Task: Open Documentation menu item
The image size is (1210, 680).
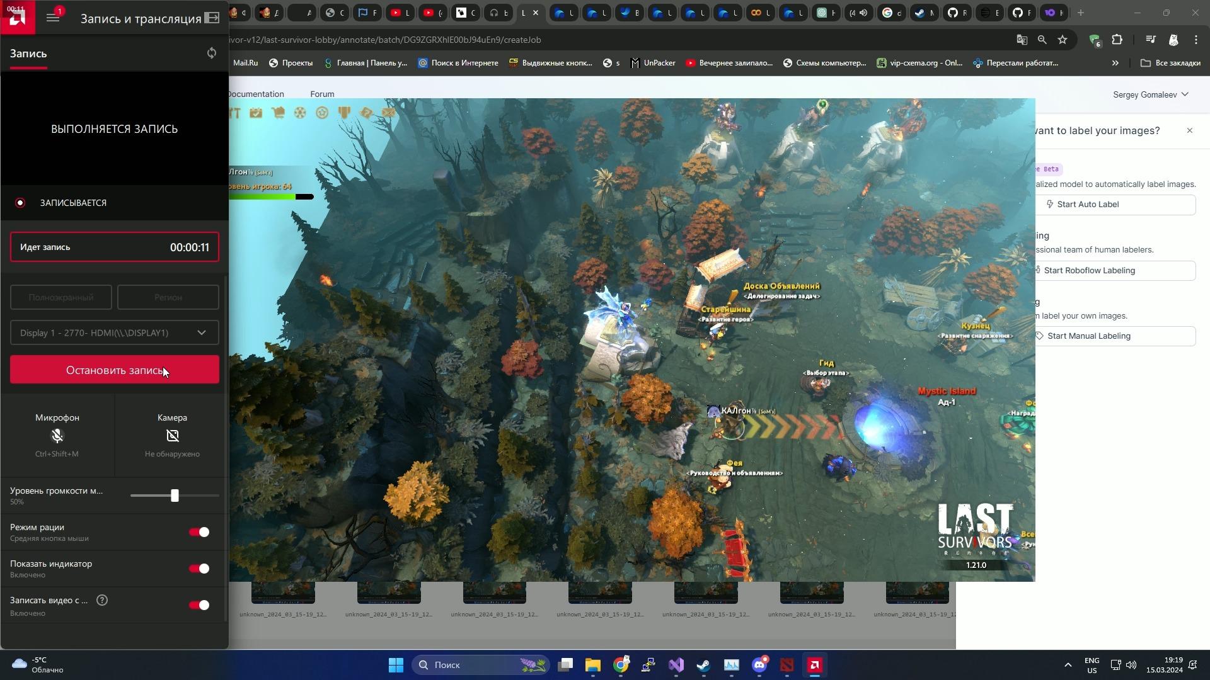Action: coord(255,94)
